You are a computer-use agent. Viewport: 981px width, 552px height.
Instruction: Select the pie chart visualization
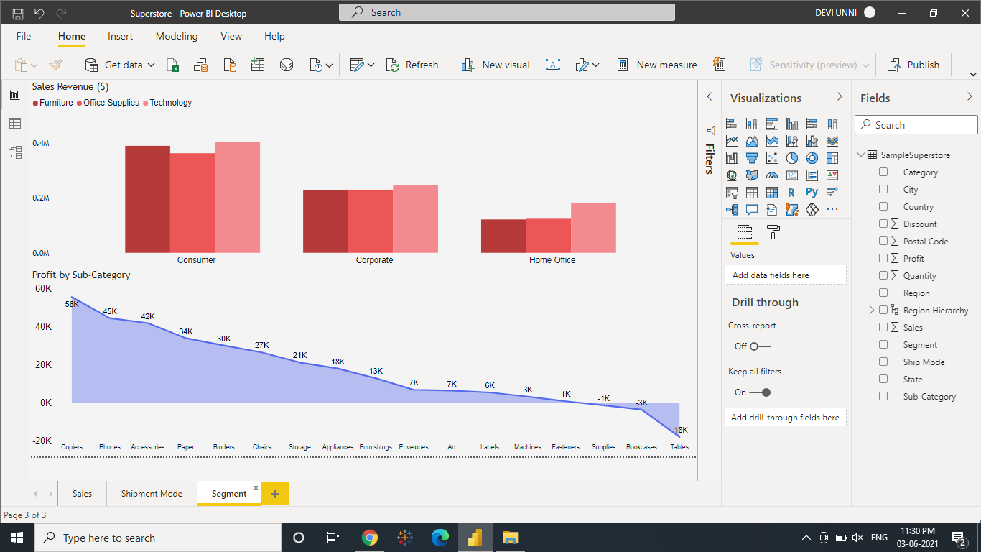click(x=791, y=157)
